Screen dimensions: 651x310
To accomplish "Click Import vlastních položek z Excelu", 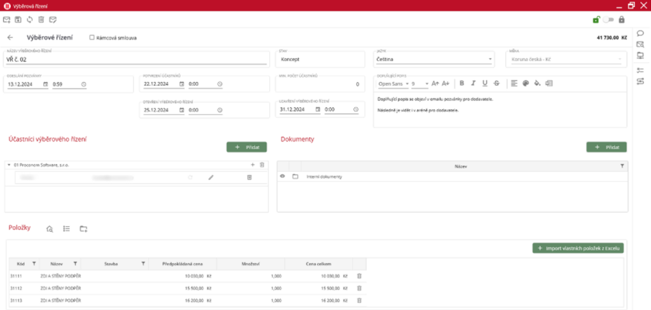I will point(578,248).
